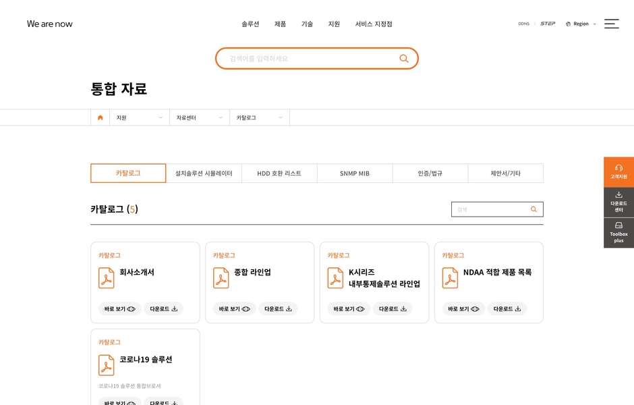Preview 종합 라인업 with 바로 보기
Screen dimensions: 634x405
click(x=234, y=308)
